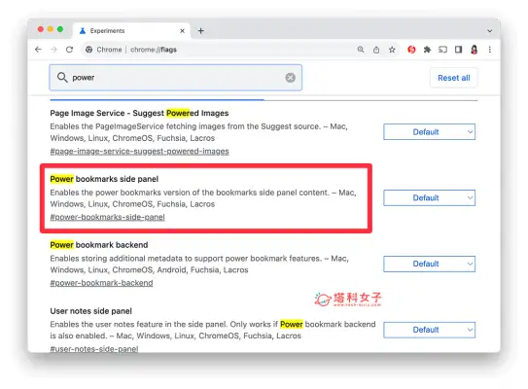Expand the User notes side panel dropdown
Image resolution: width=528 pixels, height=389 pixels.
429,330
